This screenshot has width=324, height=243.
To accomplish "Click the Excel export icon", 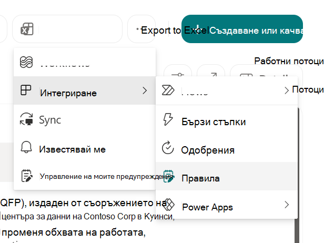I will [x=27, y=29].
